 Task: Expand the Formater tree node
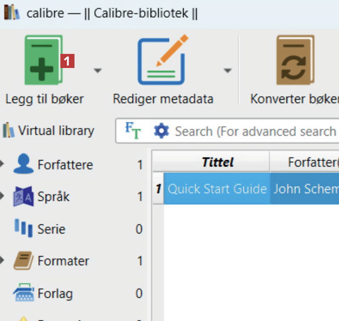(3, 261)
